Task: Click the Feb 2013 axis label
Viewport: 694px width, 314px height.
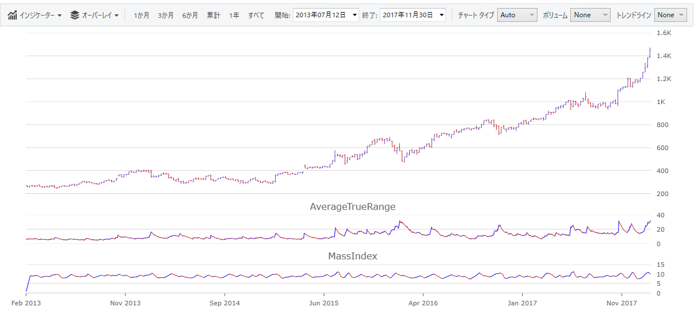Action: [26, 302]
